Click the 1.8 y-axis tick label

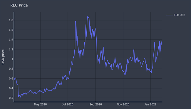(x=11, y=20)
